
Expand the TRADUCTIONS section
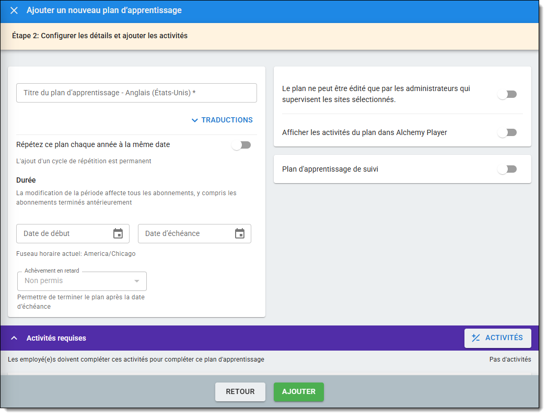[x=227, y=120]
